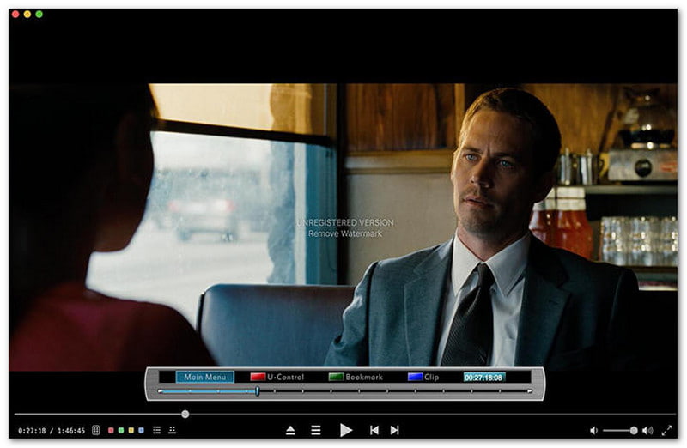Skip to the previous chapter

pyautogui.click(x=374, y=430)
